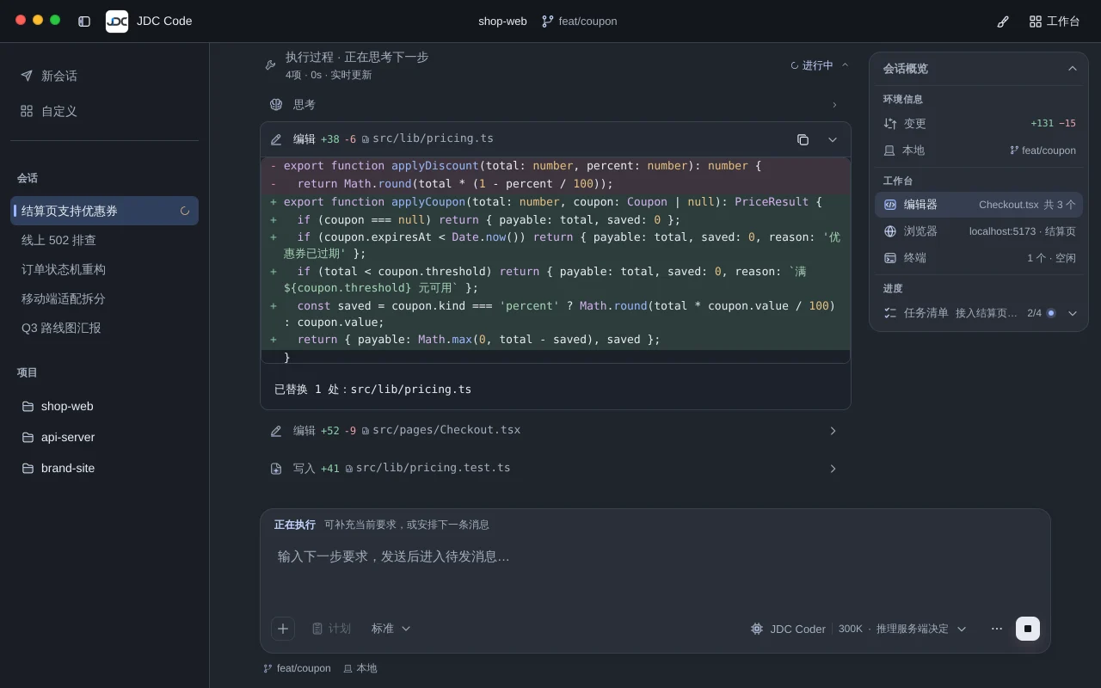Expand the 任务清单 task list dropdown
This screenshot has width=1101, height=688.
pos(1072,313)
